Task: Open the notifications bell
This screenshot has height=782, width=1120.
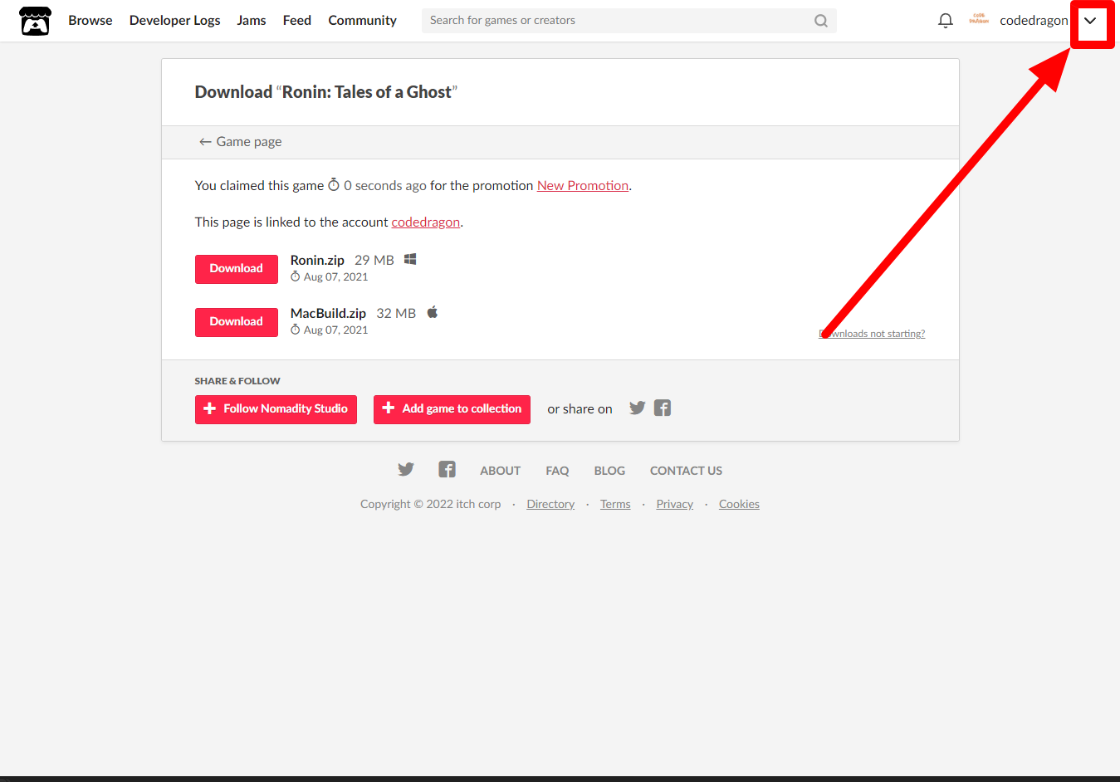Action: pos(945,21)
